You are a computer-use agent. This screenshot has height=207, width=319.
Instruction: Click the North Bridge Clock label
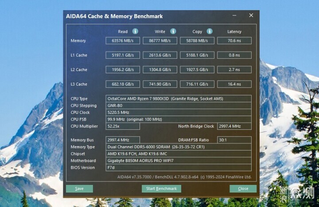tap(196, 126)
